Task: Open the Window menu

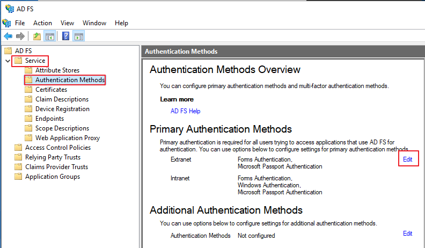Action: tap(94, 23)
